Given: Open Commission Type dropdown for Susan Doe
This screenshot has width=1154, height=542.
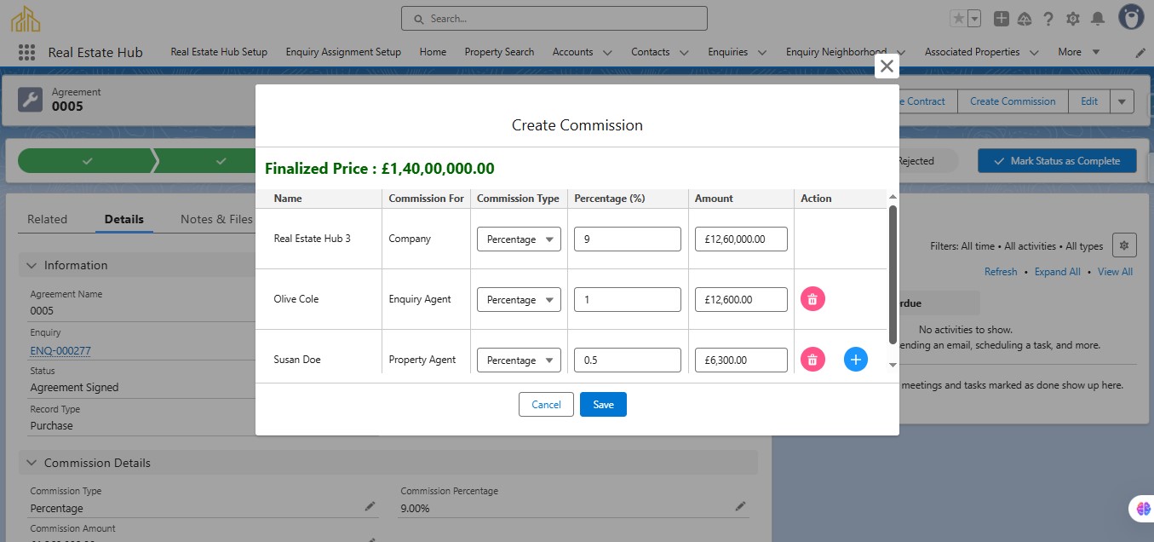Looking at the screenshot, I should 519,360.
